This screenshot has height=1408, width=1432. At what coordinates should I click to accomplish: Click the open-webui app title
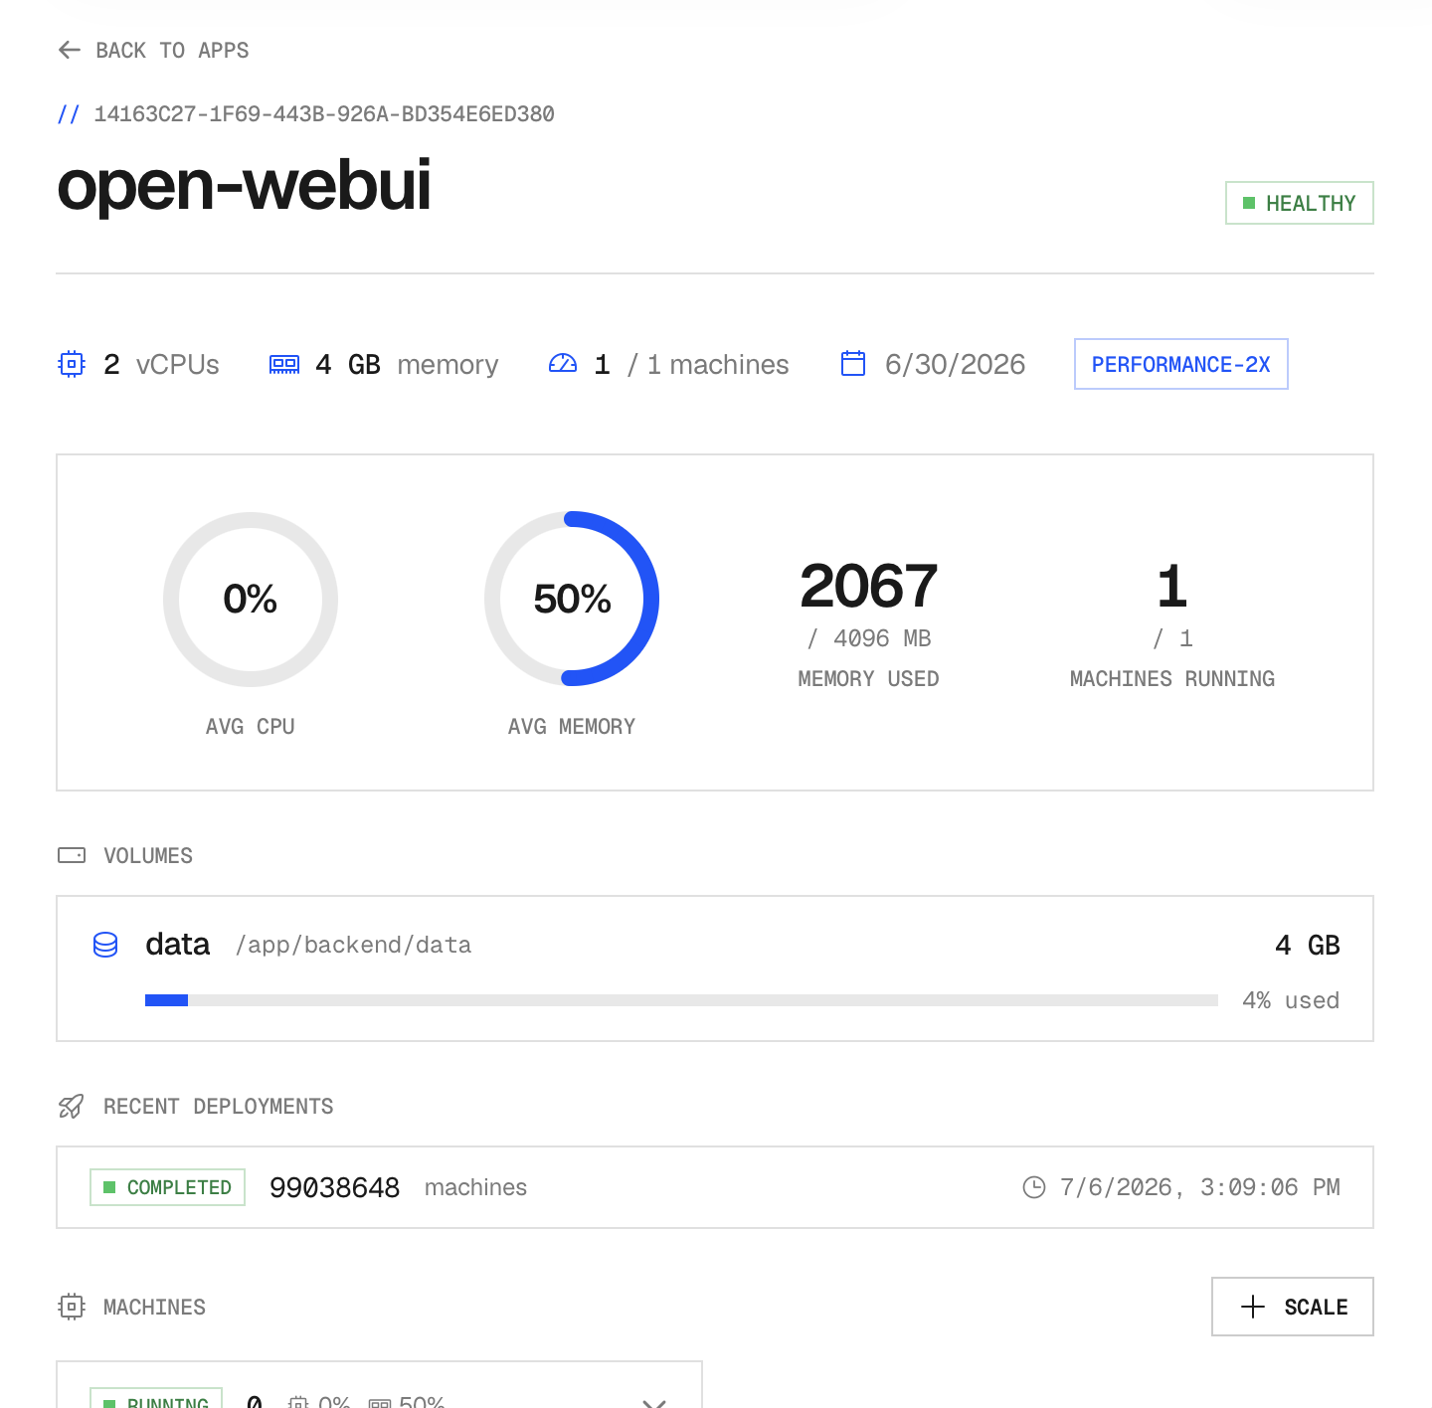[x=244, y=185]
